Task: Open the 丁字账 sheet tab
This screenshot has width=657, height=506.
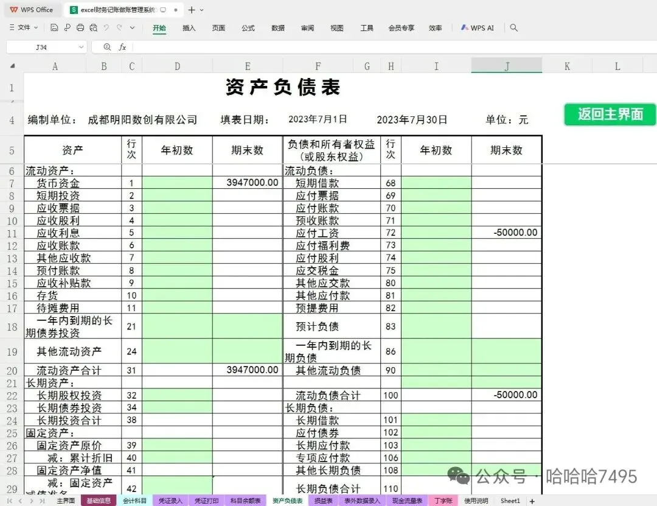Action: 443,501
